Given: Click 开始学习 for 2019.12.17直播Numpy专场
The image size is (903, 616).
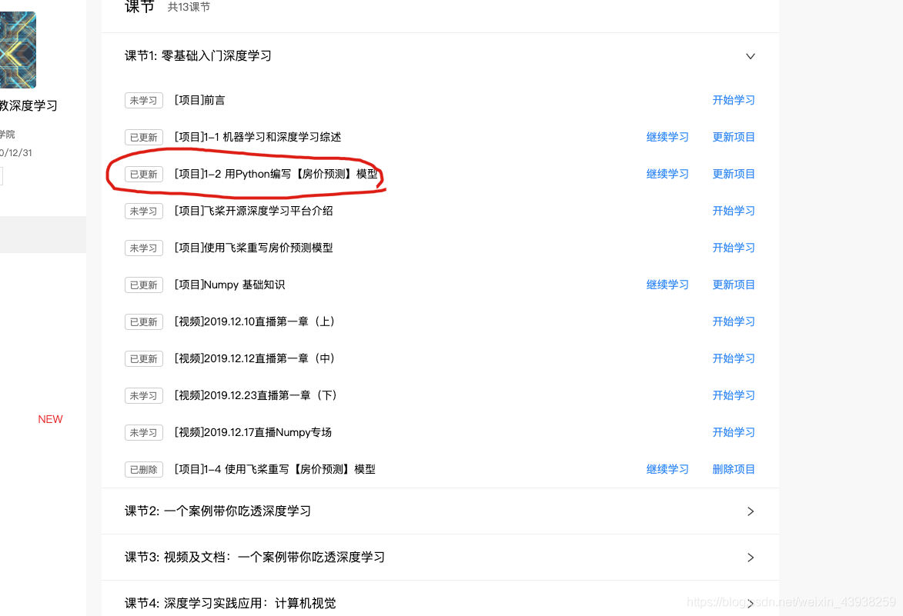Looking at the screenshot, I should pos(733,432).
